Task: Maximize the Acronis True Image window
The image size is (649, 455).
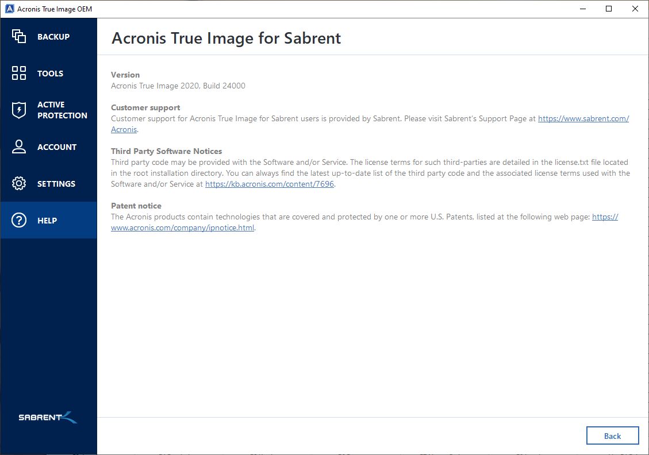Action: (x=609, y=9)
